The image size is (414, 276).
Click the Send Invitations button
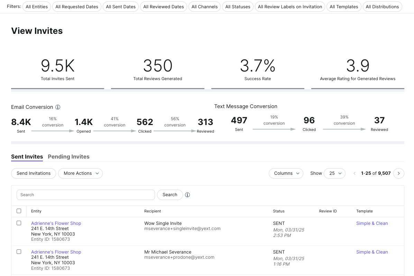point(34,173)
